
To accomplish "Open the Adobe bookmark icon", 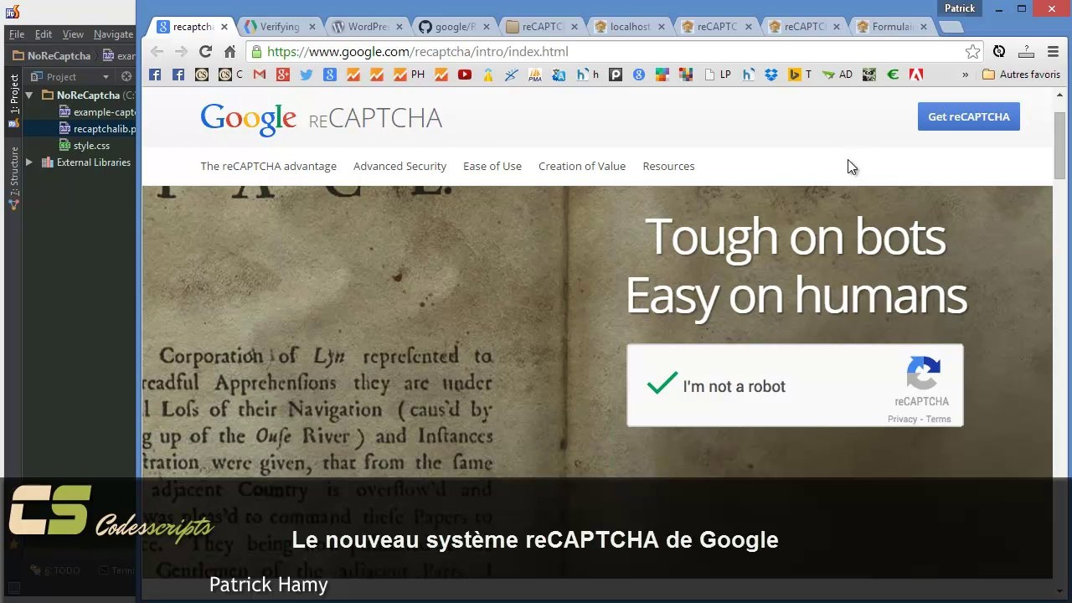I will click(916, 75).
